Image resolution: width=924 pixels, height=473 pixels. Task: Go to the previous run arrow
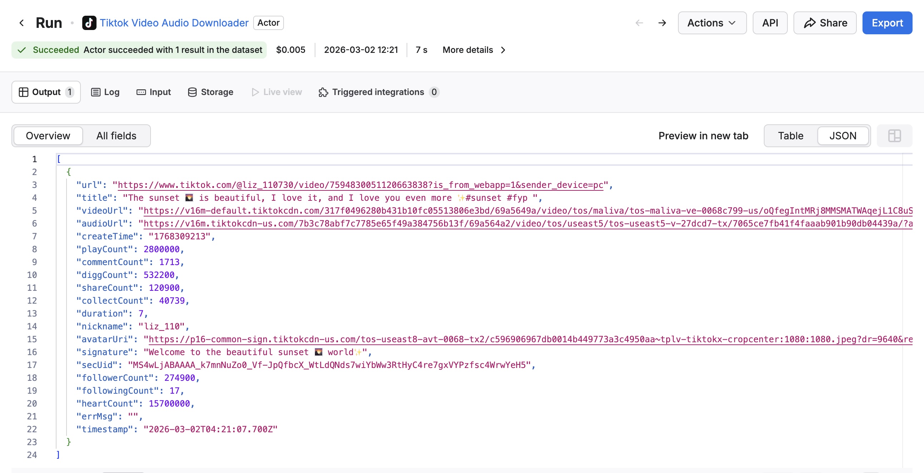pyautogui.click(x=639, y=23)
